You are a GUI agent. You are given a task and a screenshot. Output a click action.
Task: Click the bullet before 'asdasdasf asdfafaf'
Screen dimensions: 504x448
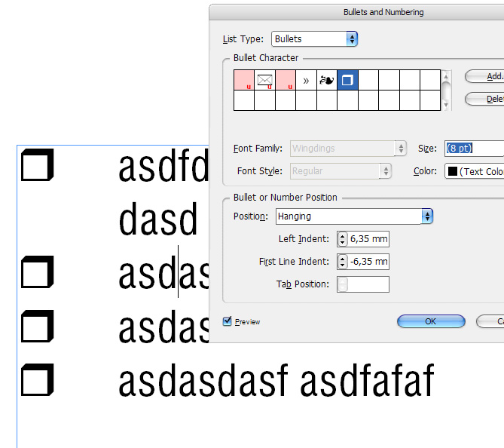point(37,380)
